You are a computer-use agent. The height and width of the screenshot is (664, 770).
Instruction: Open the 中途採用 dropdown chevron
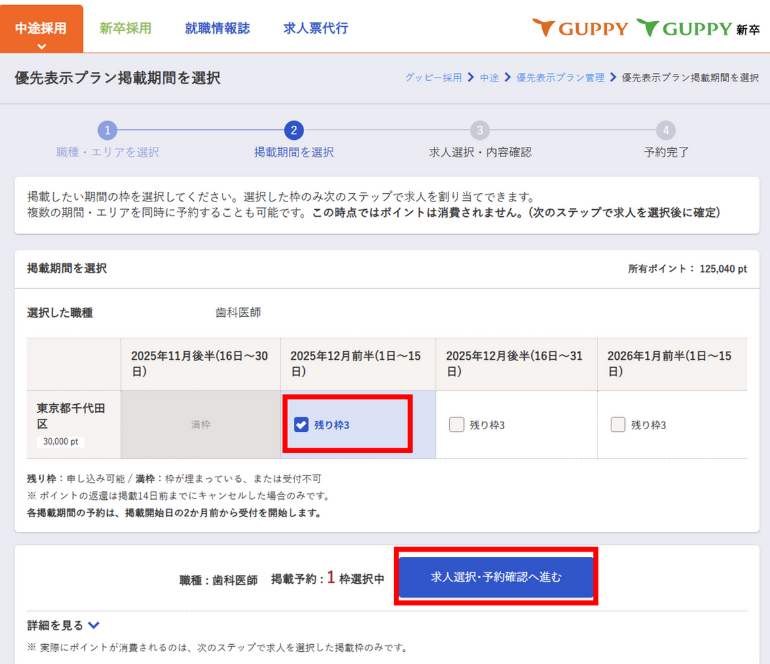coord(41,46)
